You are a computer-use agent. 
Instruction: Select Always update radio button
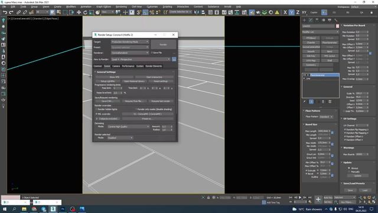tap(349, 168)
